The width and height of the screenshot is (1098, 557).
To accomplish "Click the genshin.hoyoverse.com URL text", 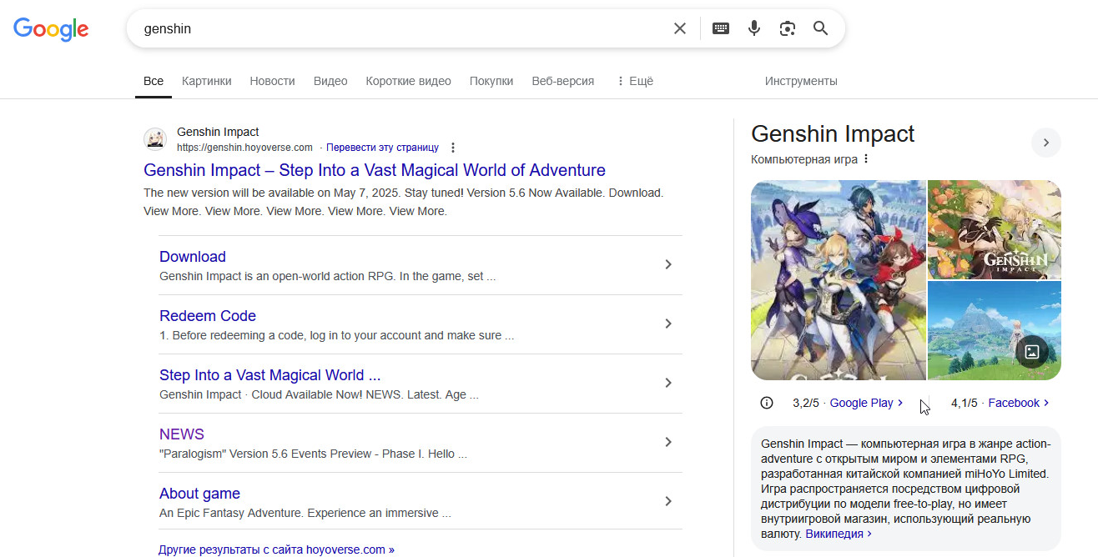I will 244,148.
